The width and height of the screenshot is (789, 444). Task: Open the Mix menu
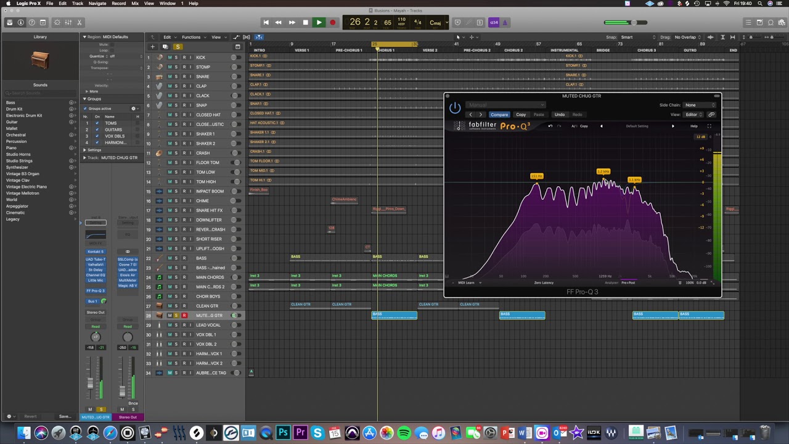point(135,4)
